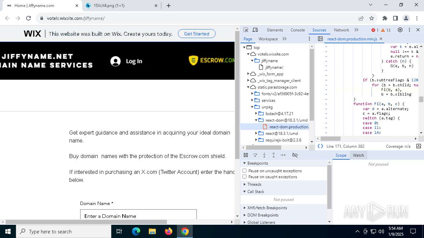Image resolution: width=424 pixels, height=238 pixels.
Task: Click the coverage panel toggle icon
Action: tap(418, 146)
